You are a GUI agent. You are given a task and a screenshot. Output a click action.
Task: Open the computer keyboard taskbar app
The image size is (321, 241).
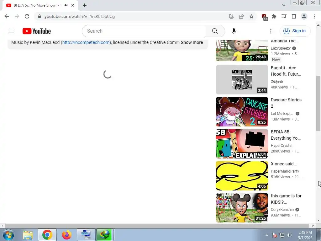coord(86,235)
